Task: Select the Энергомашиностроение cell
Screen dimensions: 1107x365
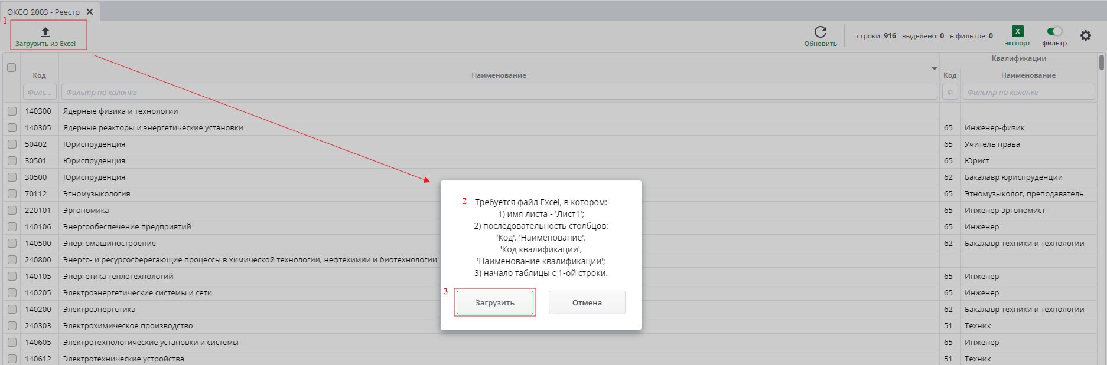Action: tap(499, 243)
